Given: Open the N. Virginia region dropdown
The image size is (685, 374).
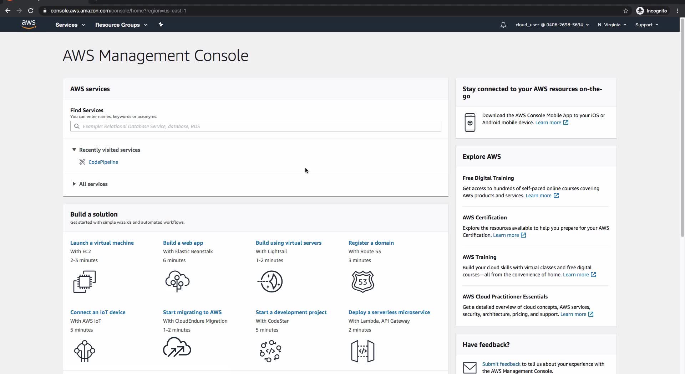Looking at the screenshot, I should [612, 25].
